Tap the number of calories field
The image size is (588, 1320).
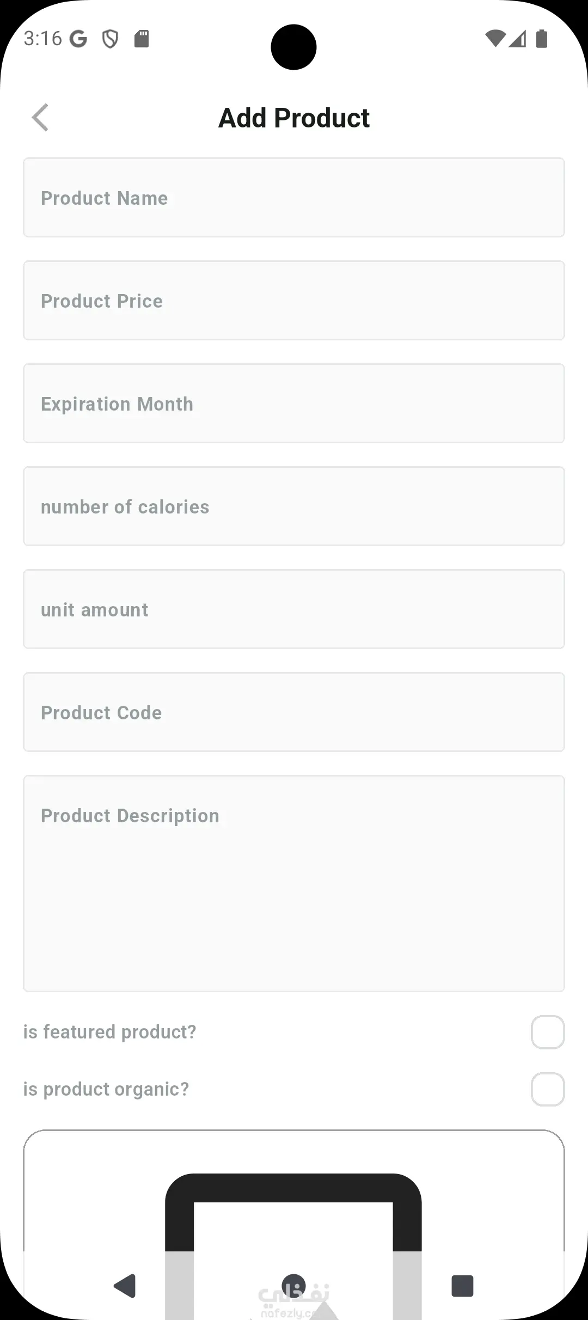coord(294,506)
